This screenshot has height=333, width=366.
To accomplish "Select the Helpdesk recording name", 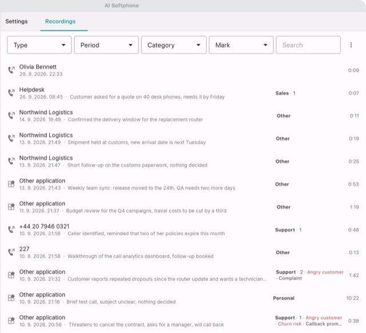I will click(x=32, y=89).
